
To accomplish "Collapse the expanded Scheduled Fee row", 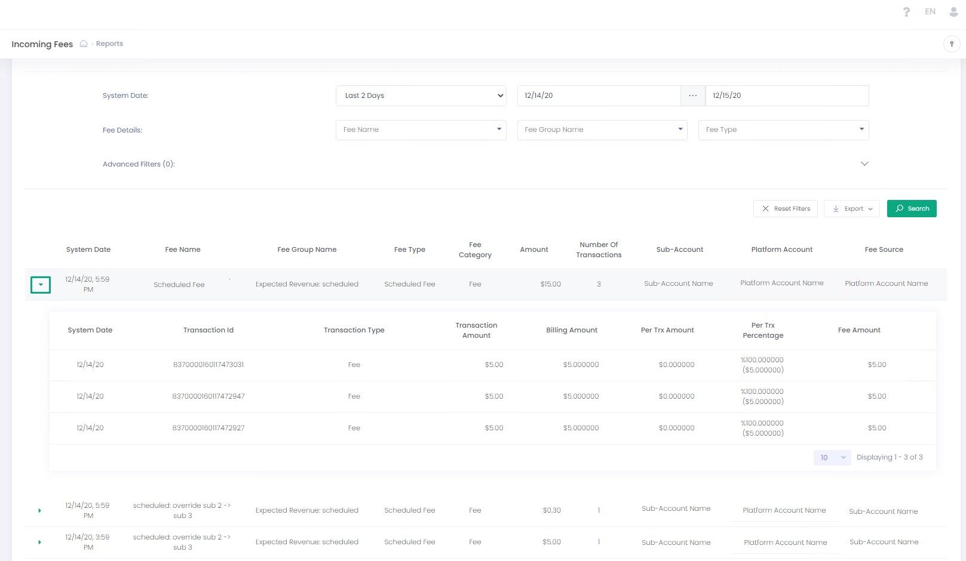I will click(41, 285).
